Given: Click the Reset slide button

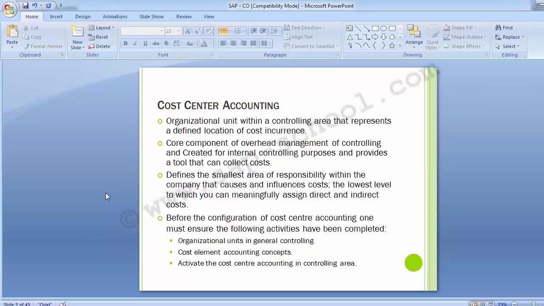Looking at the screenshot, I should [x=99, y=37].
